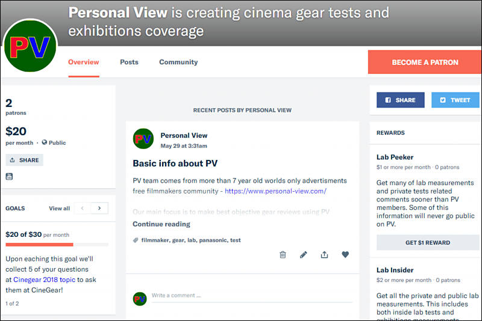Switch to the Community tab
The height and width of the screenshot is (321, 482).
pyautogui.click(x=178, y=62)
